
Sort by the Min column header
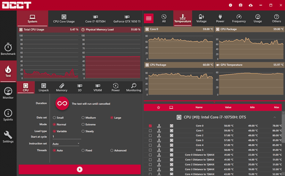(252, 108)
